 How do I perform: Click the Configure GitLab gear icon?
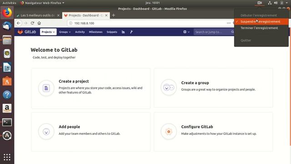tap(169, 132)
